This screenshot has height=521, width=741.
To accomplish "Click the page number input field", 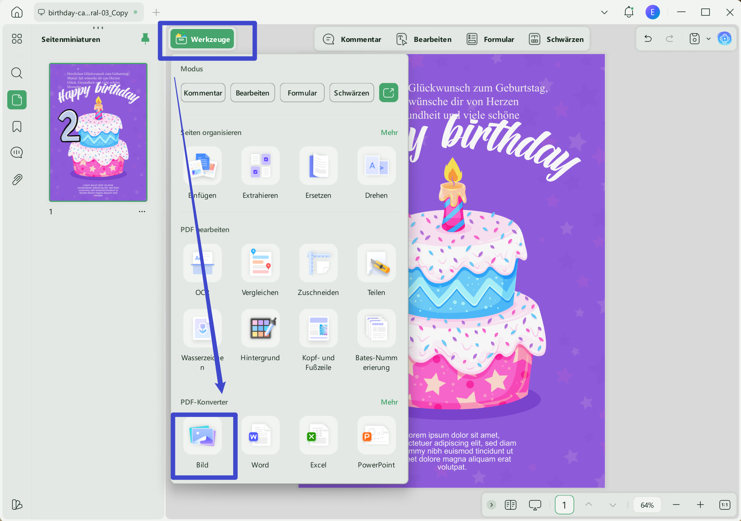I will pos(564,505).
